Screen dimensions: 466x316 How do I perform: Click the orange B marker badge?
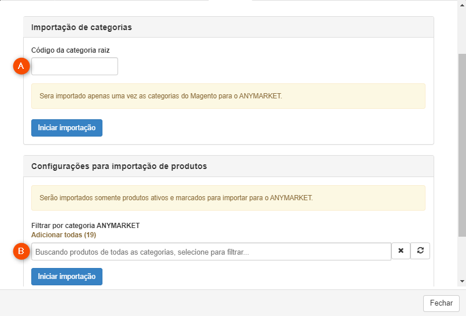[x=21, y=251]
